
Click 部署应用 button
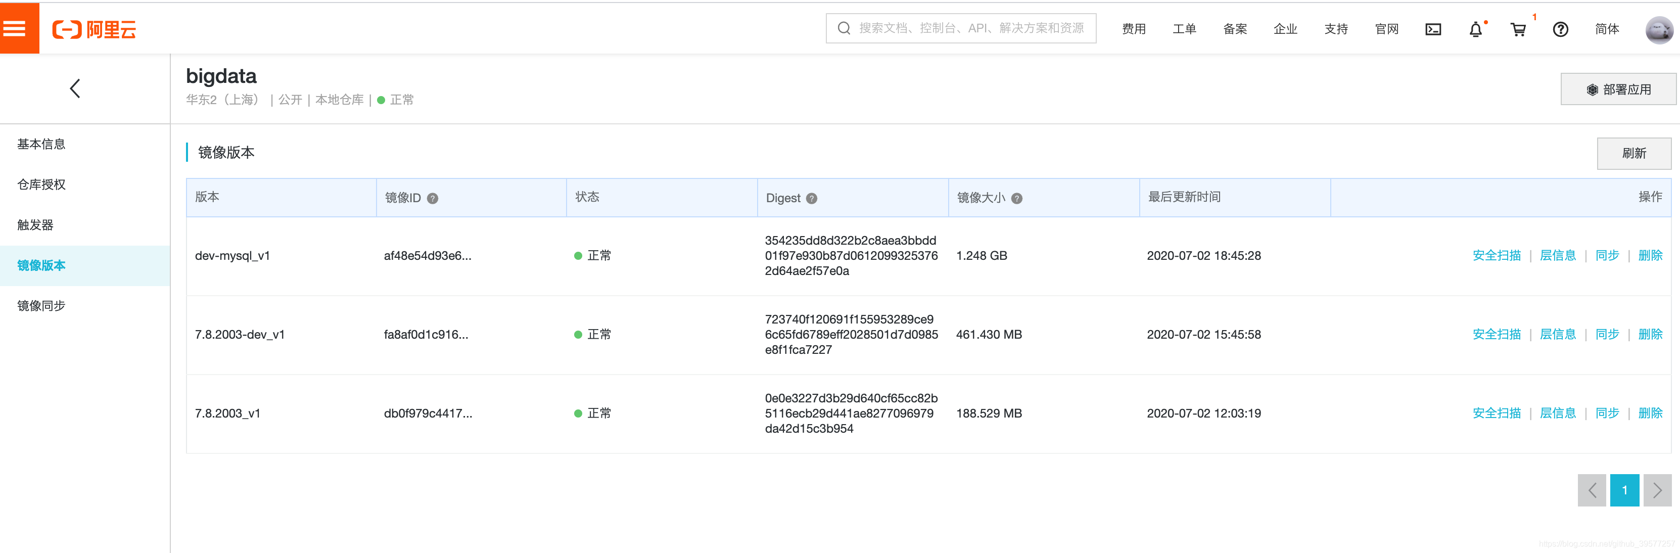point(1619,89)
